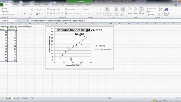Click Increase Indent icon
The width and height of the screenshot is (181, 102).
(x=62, y=14)
